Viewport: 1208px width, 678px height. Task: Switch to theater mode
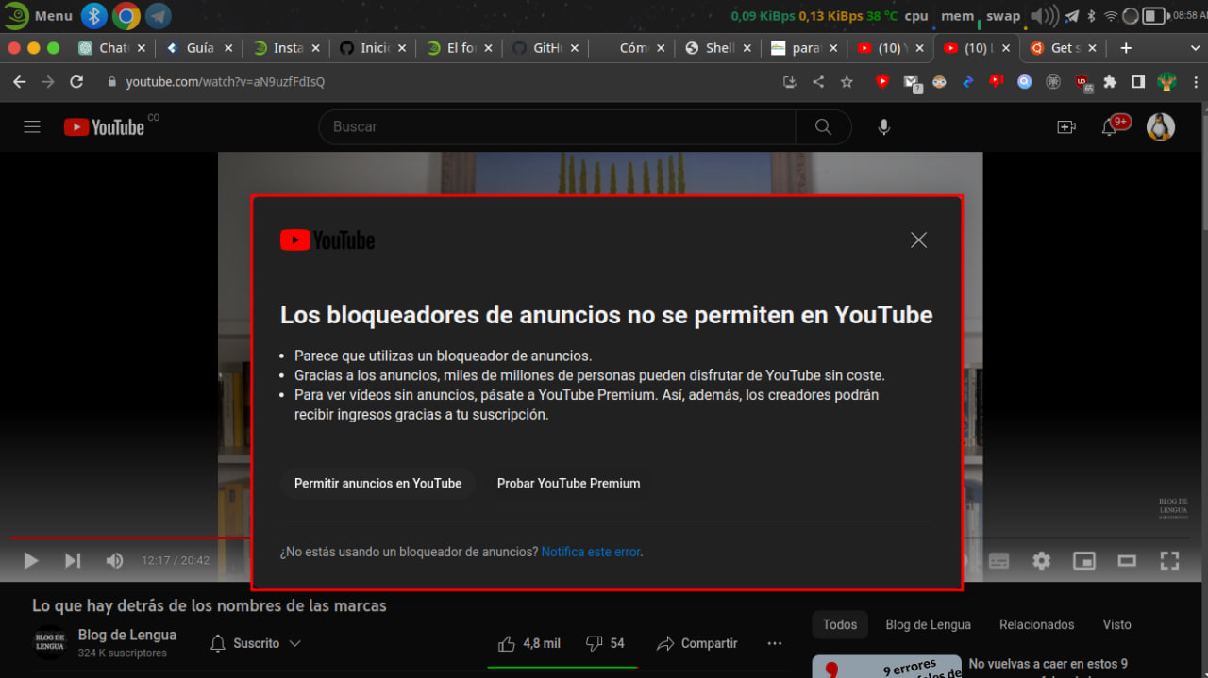coord(1127,561)
